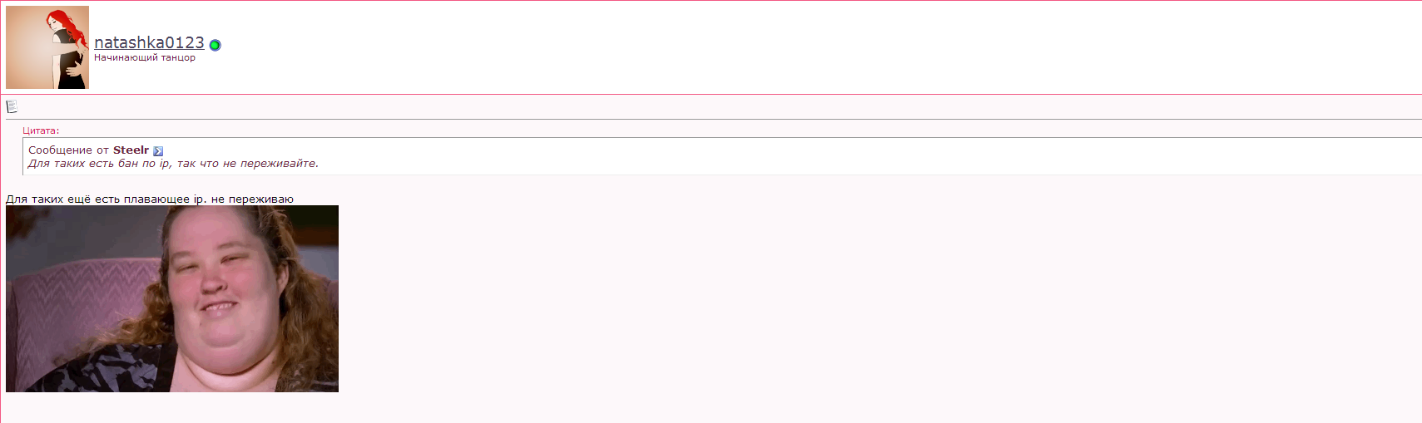This screenshot has width=1422, height=423.
Task: Click empty post body below the photo
Action: 707,407
